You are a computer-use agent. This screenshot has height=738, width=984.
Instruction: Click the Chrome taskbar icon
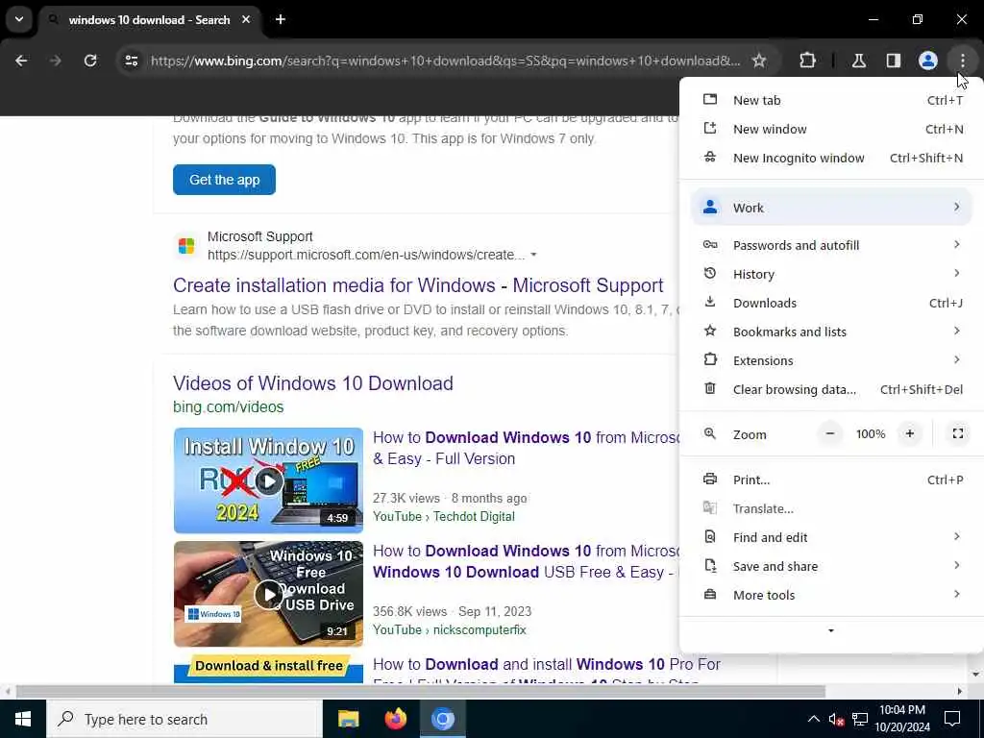[x=442, y=719]
